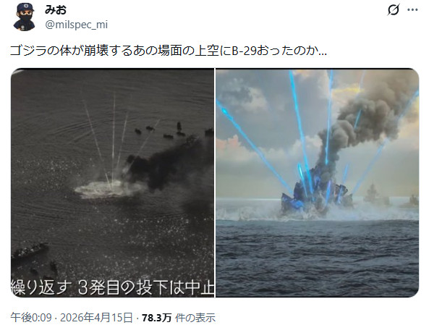The height and width of the screenshot is (325, 429).
Task: Open the timestamp 午後0:09 · 2026年4月15日
Action: [x=72, y=318]
